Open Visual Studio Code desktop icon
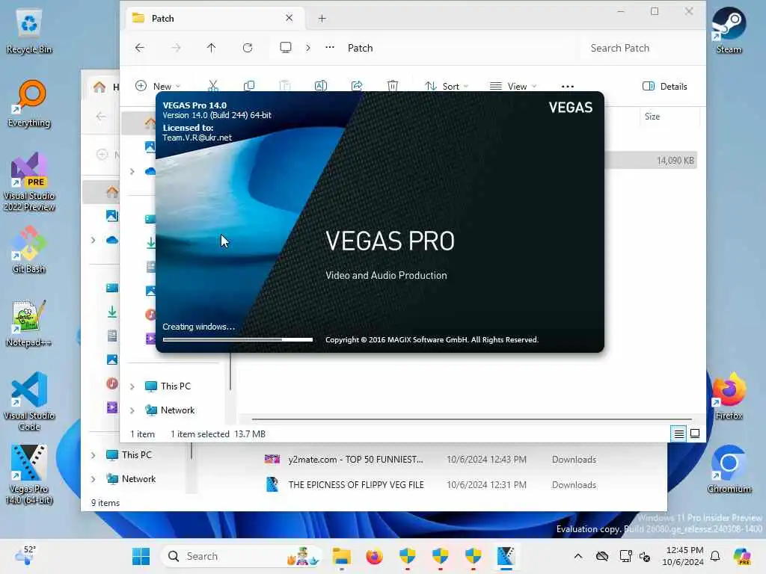 (x=29, y=401)
